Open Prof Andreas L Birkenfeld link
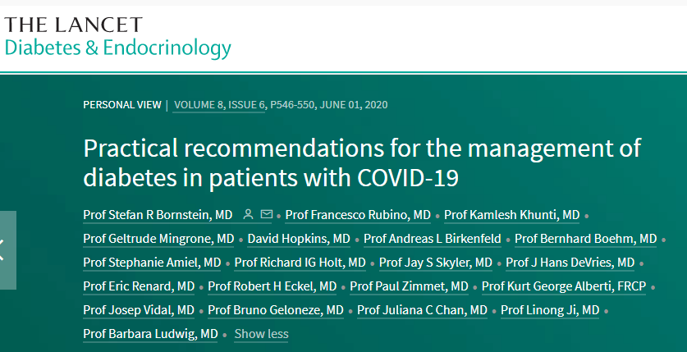 433,239
